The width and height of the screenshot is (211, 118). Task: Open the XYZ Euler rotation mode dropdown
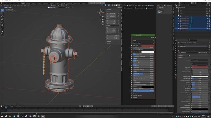(113, 26)
